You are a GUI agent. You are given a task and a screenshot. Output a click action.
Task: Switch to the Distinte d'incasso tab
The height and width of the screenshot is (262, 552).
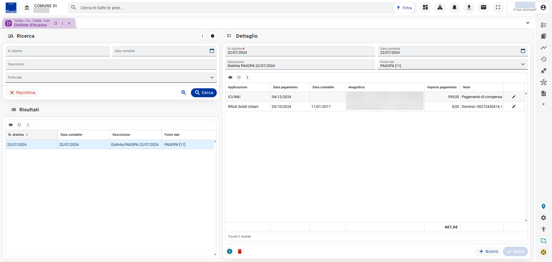click(x=30, y=23)
